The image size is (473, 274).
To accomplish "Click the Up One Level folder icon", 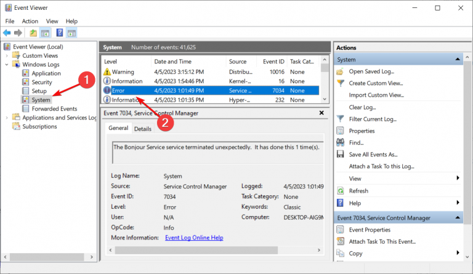I will tap(33, 33).
